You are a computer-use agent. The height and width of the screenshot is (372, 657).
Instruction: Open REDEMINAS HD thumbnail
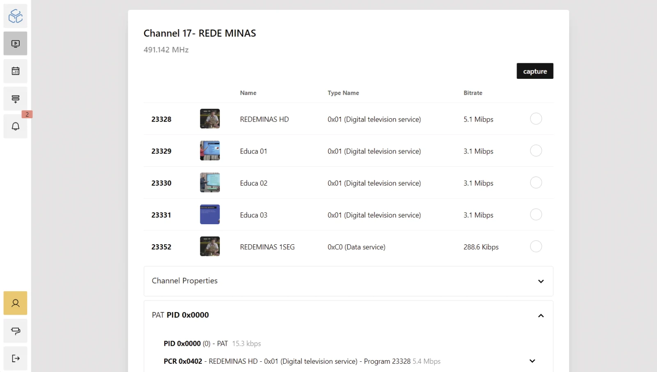(210, 119)
